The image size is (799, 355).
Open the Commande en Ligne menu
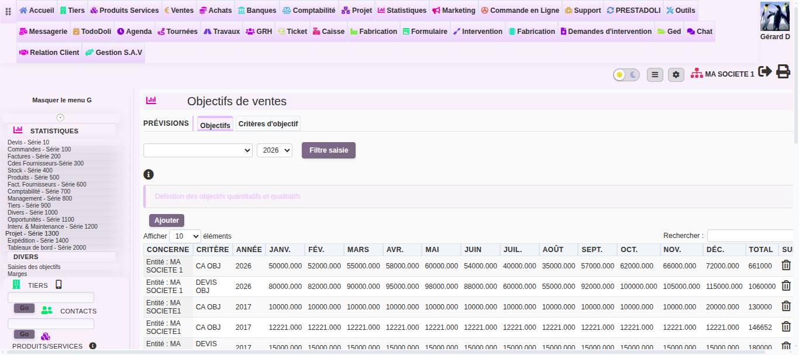[x=520, y=11]
